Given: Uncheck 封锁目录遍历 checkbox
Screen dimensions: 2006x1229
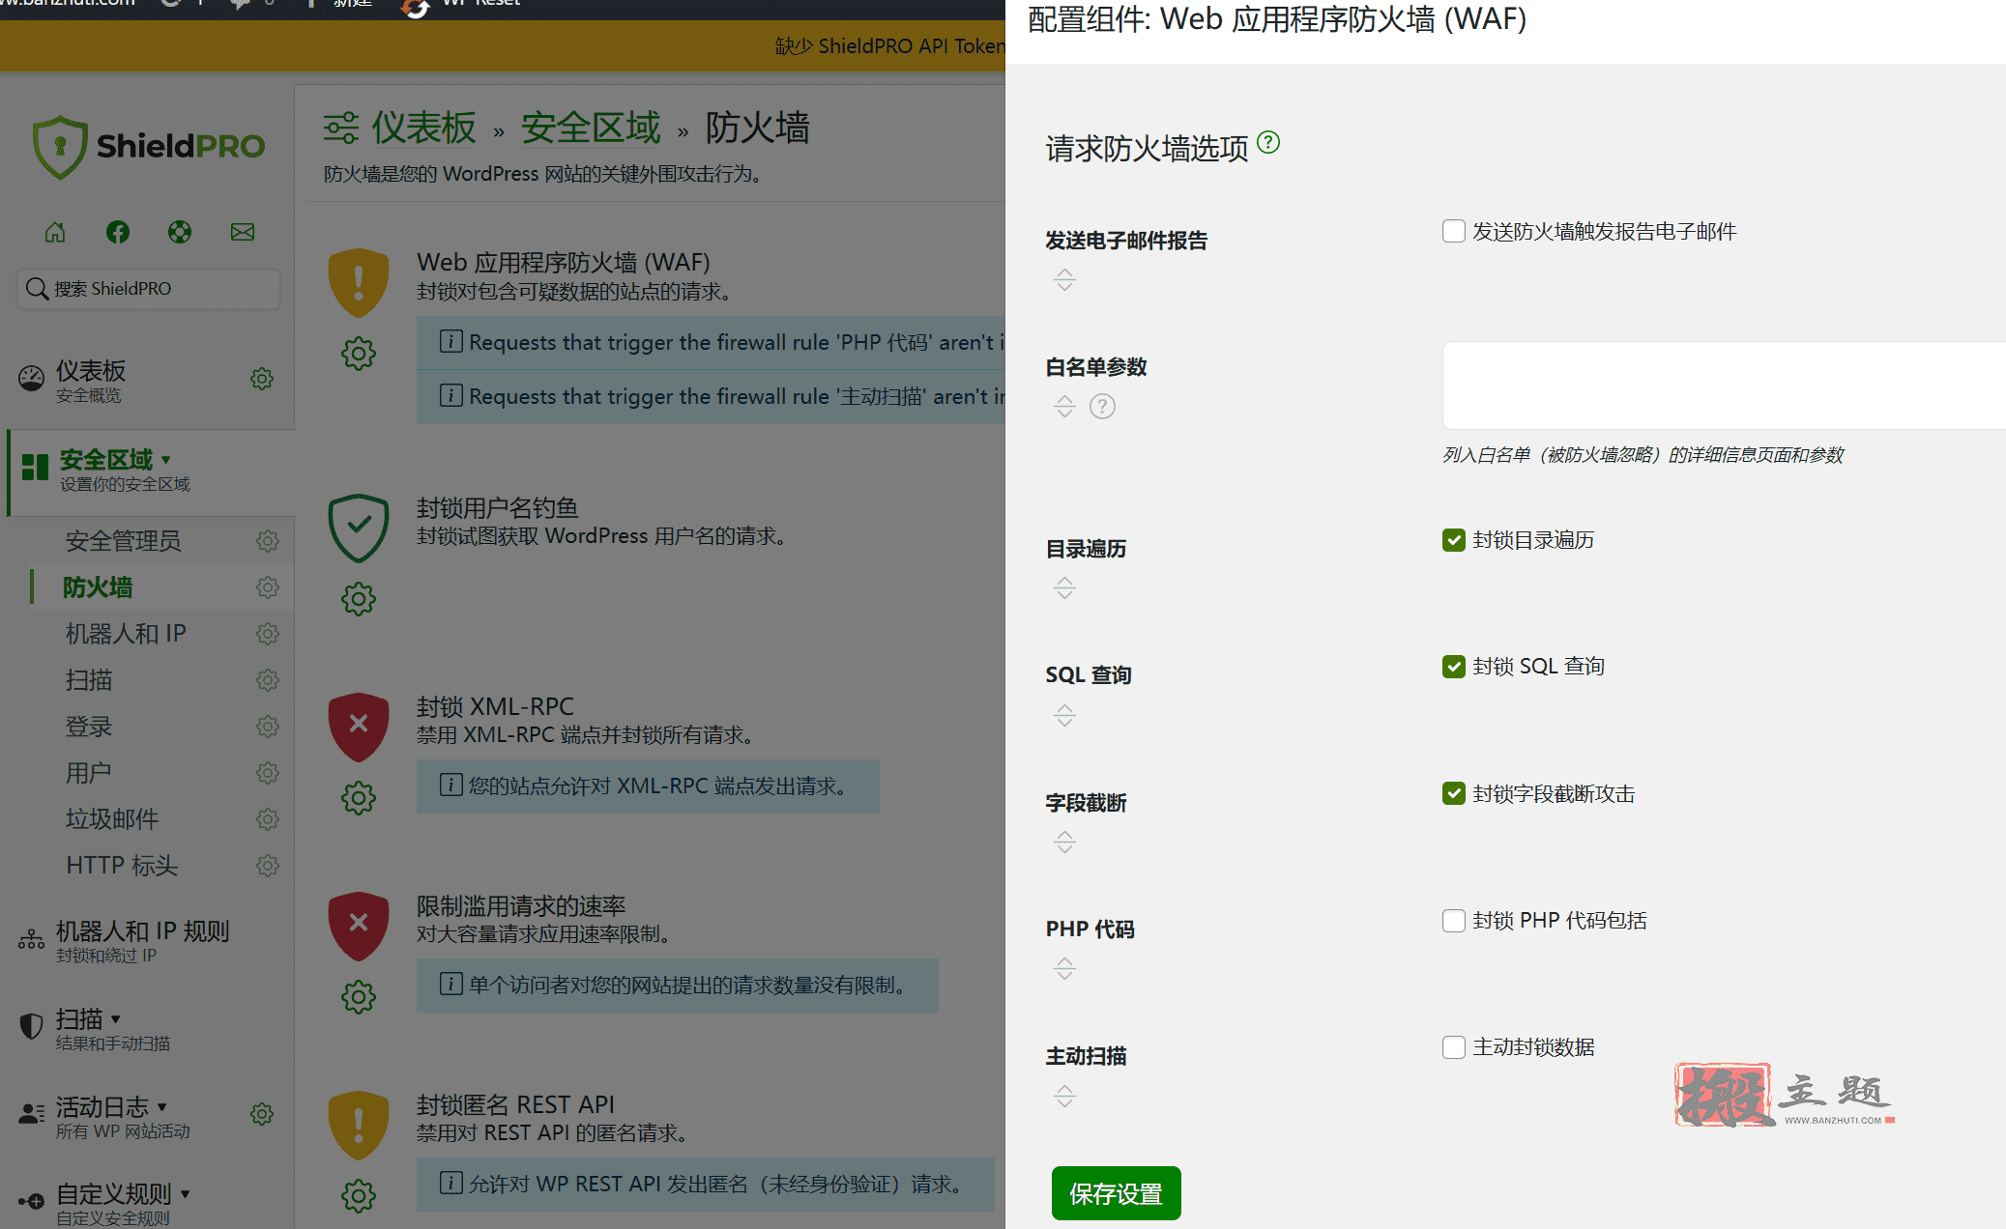Looking at the screenshot, I should pyautogui.click(x=1454, y=540).
